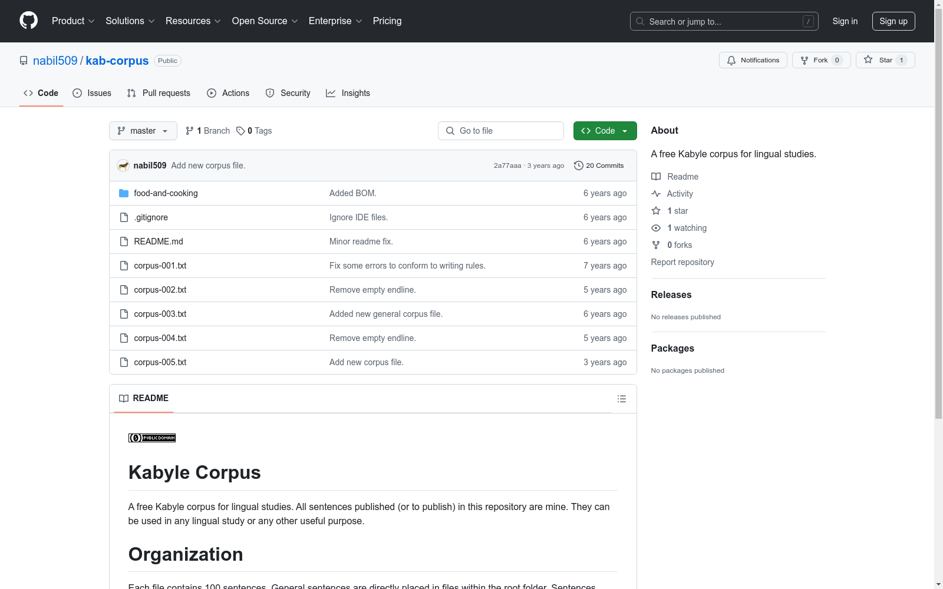Open the Report repository link
943x589 pixels.
point(682,262)
